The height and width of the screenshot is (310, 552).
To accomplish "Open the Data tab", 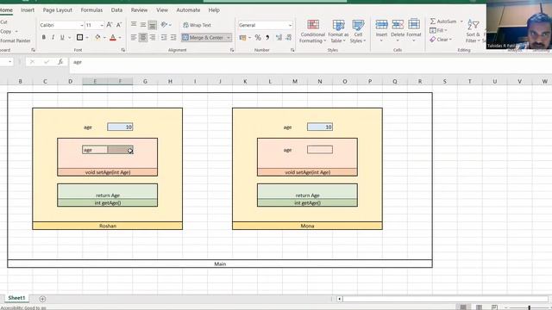I will point(116,10).
